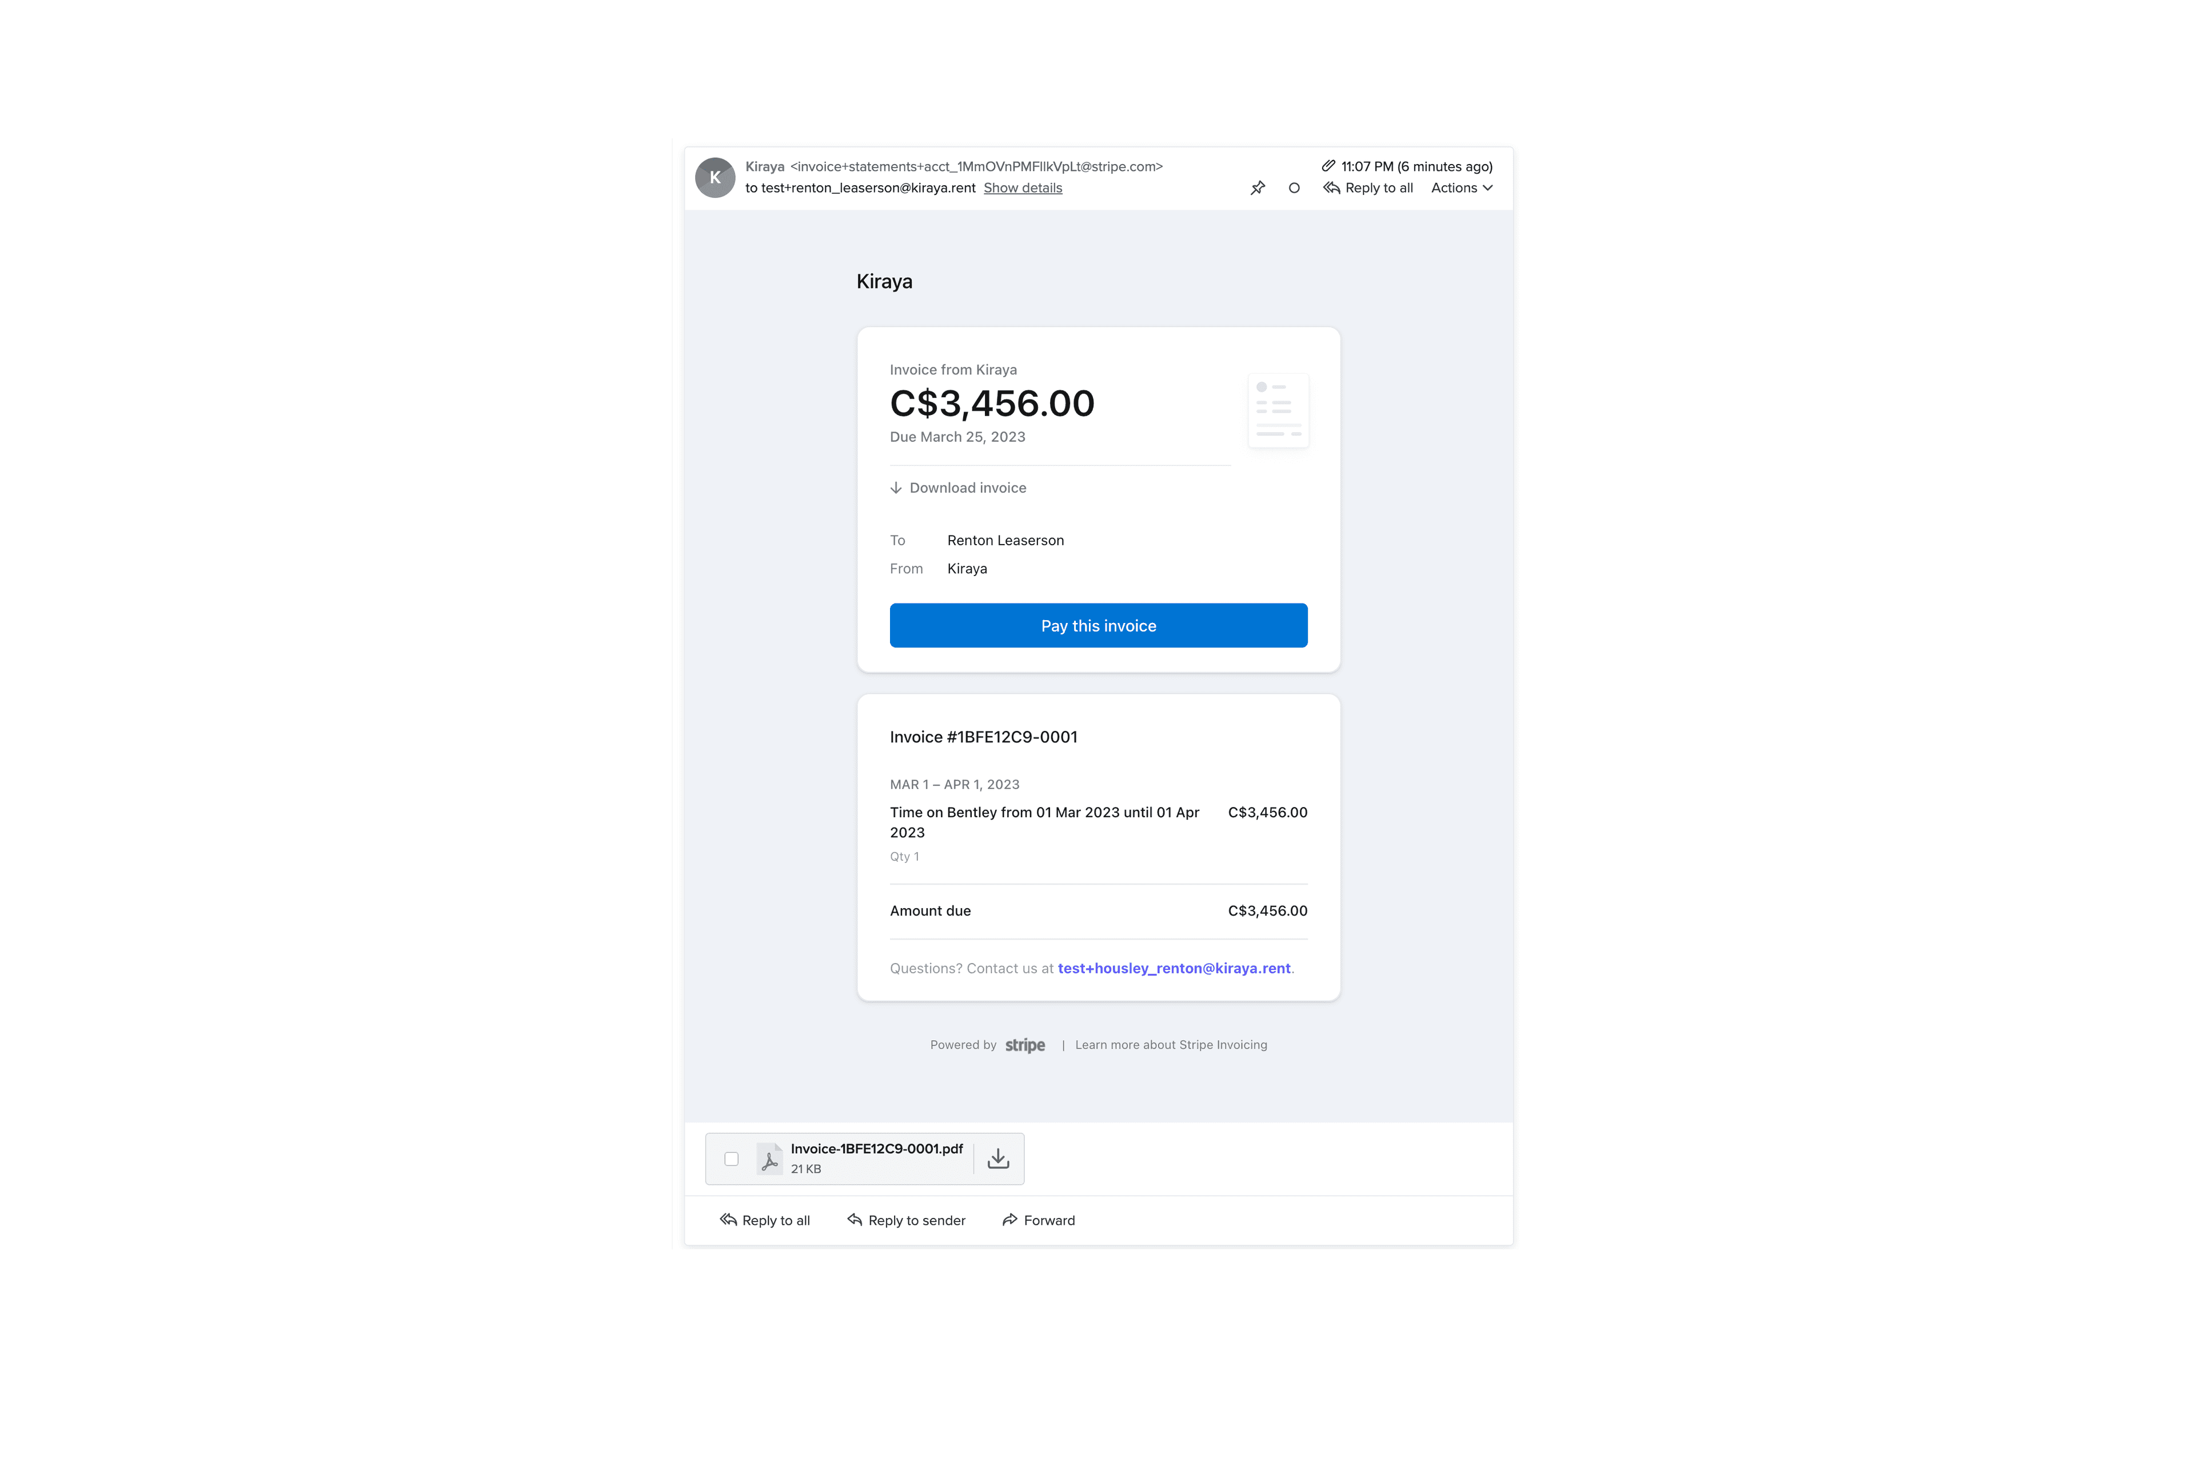Forward this email
2195x1478 pixels.
click(1037, 1220)
